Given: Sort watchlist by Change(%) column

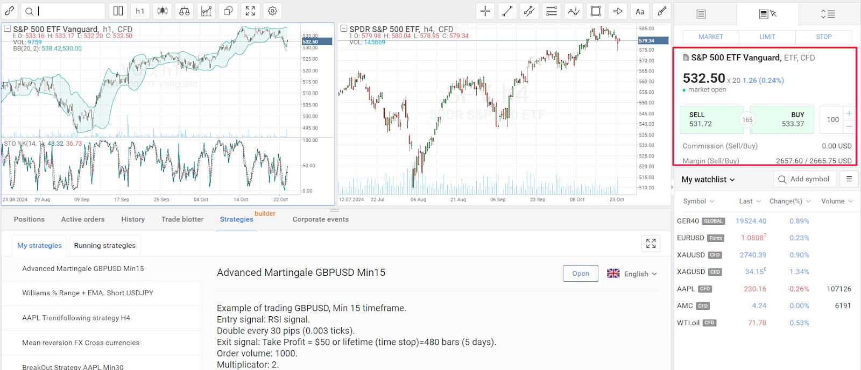Looking at the screenshot, I should [x=790, y=201].
